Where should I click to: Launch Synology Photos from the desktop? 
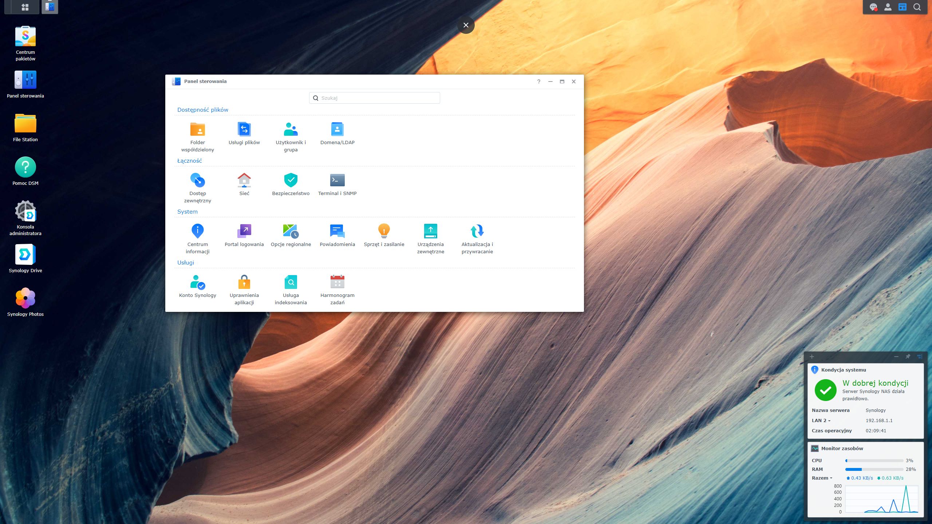coord(25,302)
